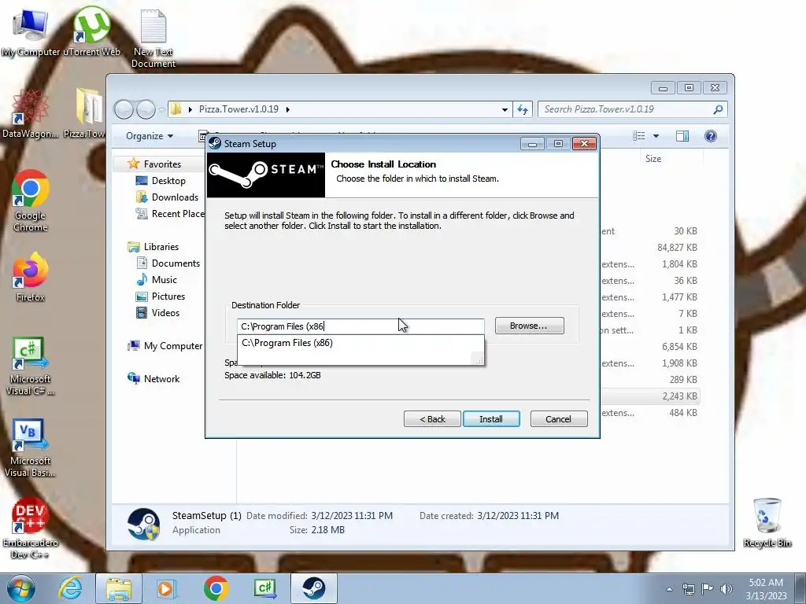Open the Recycle Bin
The height and width of the screenshot is (604, 806).
pyautogui.click(x=767, y=522)
